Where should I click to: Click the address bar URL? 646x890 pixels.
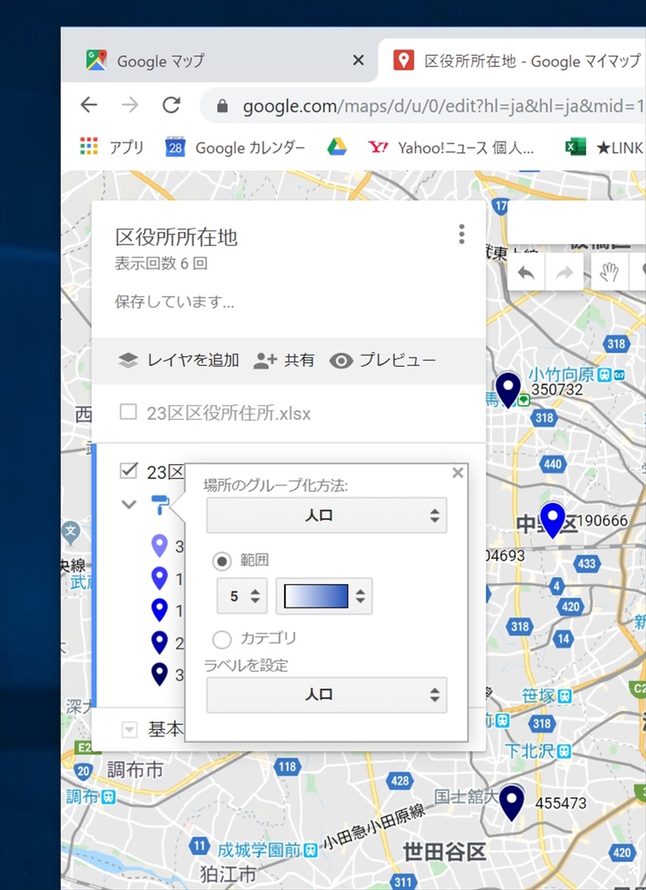tap(444, 106)
